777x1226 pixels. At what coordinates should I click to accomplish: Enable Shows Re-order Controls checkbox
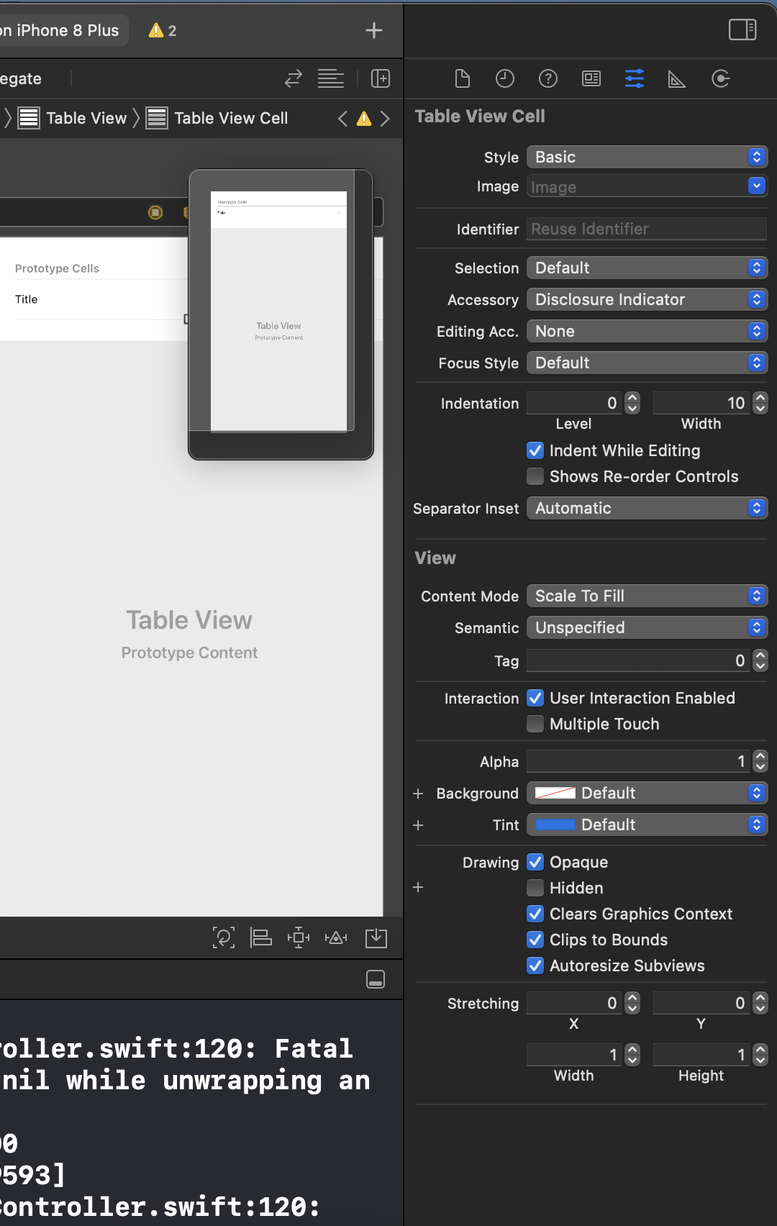pos(535,476)
